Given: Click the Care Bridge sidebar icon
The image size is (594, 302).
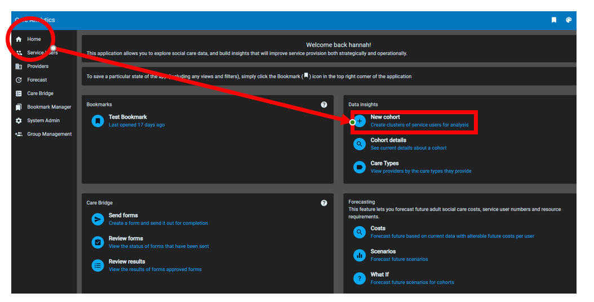Looking at the screenshot, I should (19, 94).
